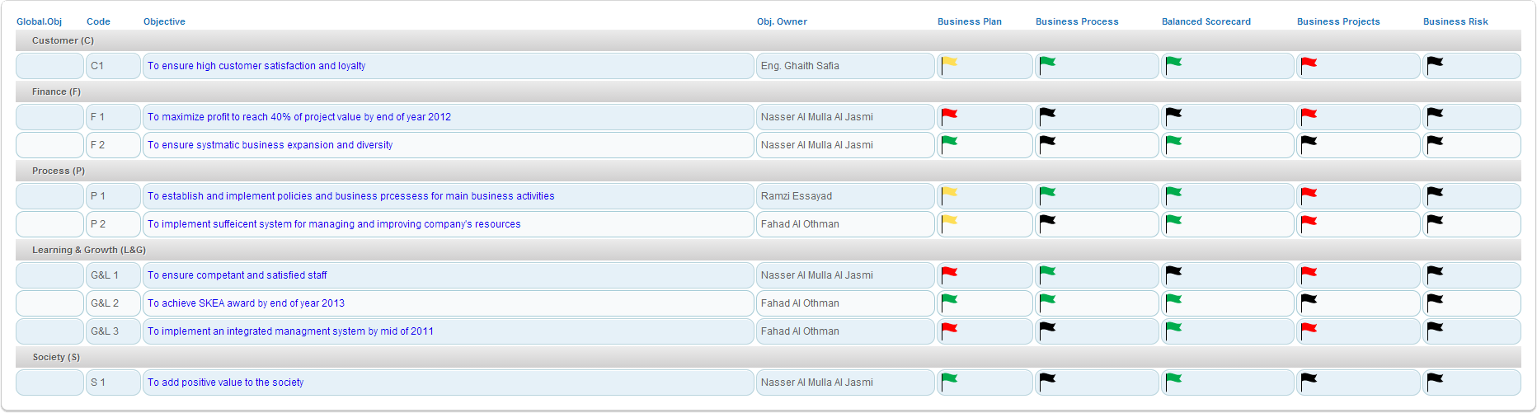Click green Balanced Scorecard flag for F 2
The width and height of the screenshot is (1537, 413).
tap(1173, 143)
